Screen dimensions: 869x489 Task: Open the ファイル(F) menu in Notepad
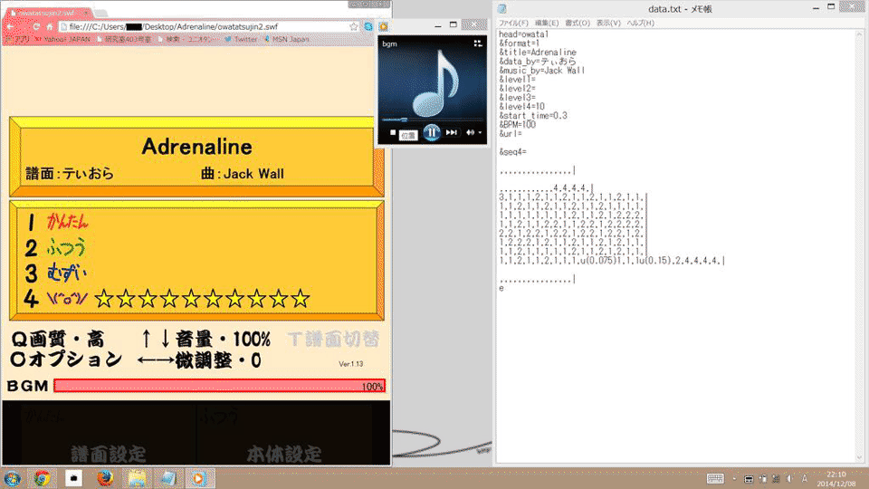513,23
